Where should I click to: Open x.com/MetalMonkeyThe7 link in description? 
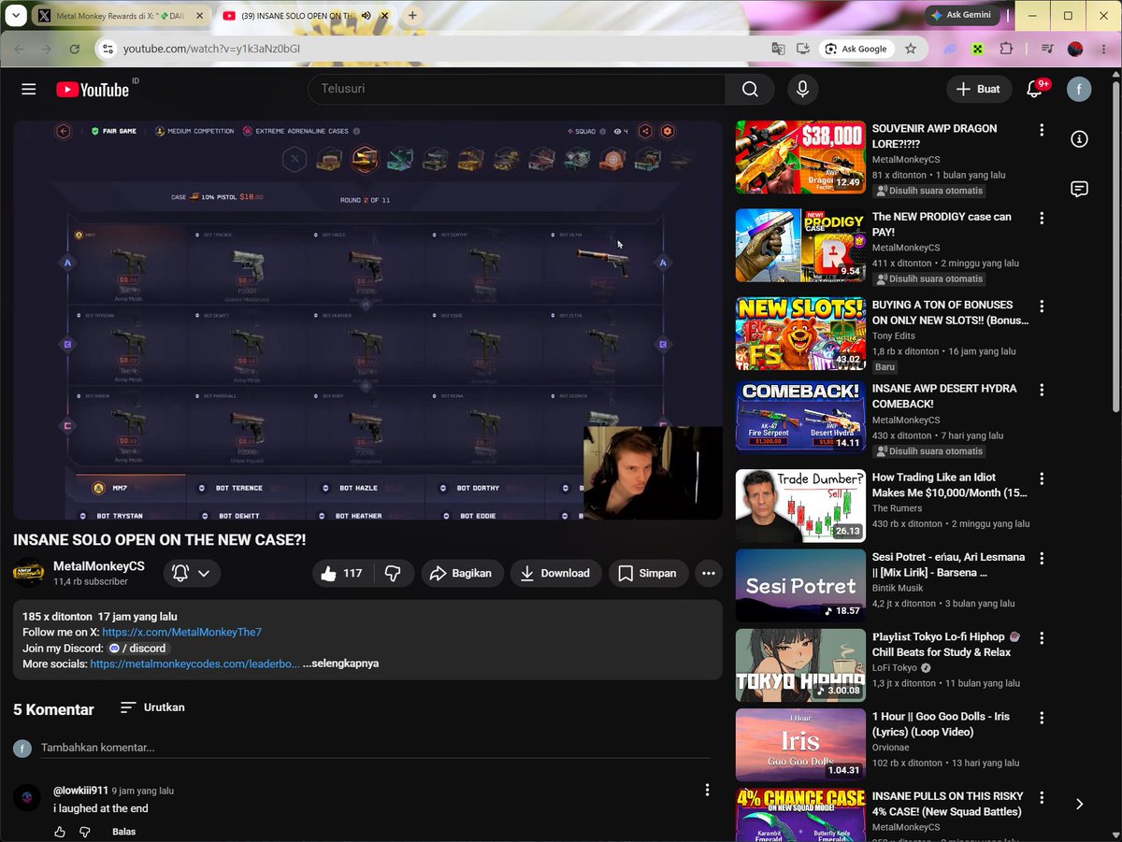pyautogui.click(x=181, y=632)
